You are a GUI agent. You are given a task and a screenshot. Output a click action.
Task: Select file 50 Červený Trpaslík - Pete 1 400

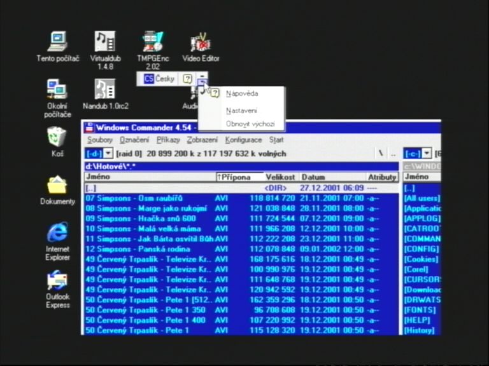pyautogui.click(x=241, y=320)
